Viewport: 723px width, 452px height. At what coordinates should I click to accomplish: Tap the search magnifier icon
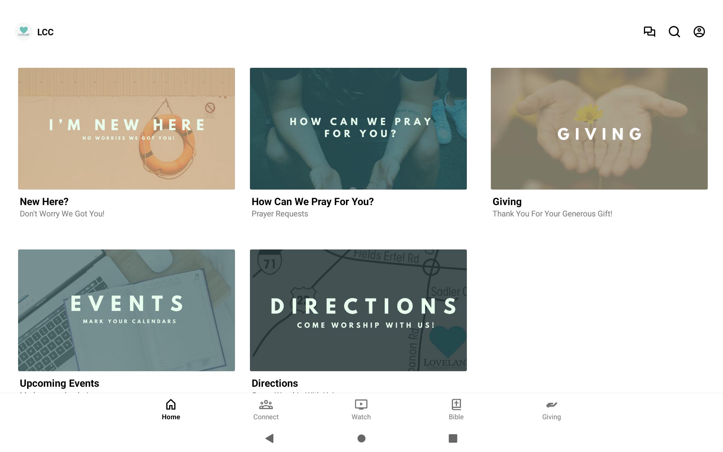pyautogui.click(x=674, y=31)
